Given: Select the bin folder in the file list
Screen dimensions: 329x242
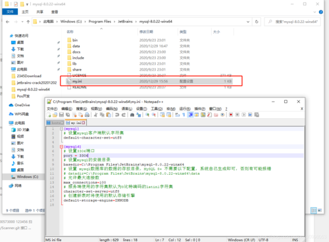Looking at the screenshot, I should (x=75, y=40).
